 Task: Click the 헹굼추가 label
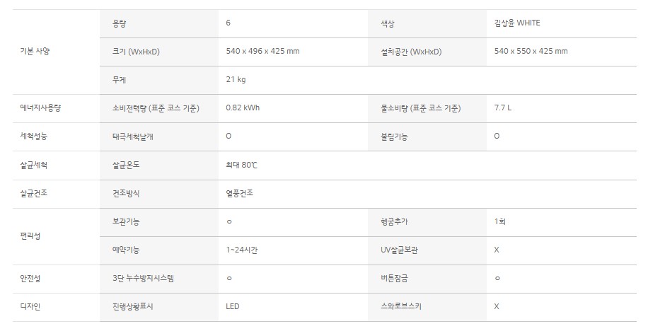pos(394,221)
